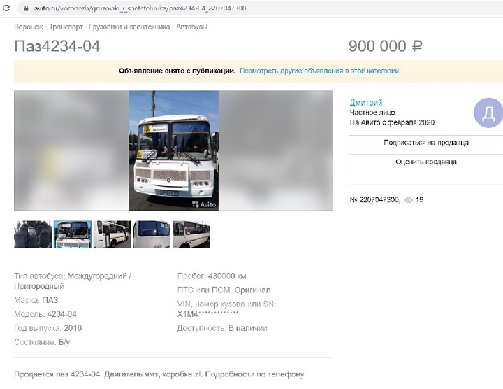503x389 pixels.
Task: View other listings in this category
Action: coord(319,71)
